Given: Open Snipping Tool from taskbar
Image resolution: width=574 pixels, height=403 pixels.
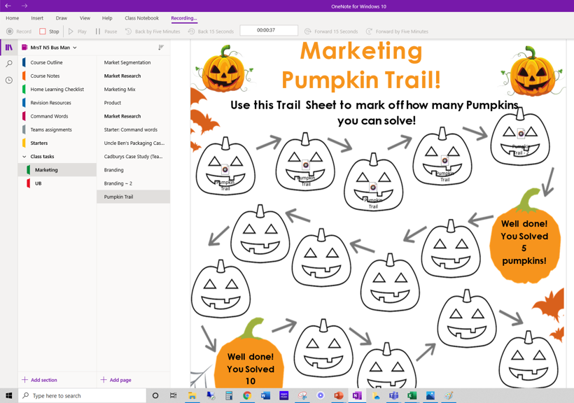Looking at the screenshot, I should (302, 396).
